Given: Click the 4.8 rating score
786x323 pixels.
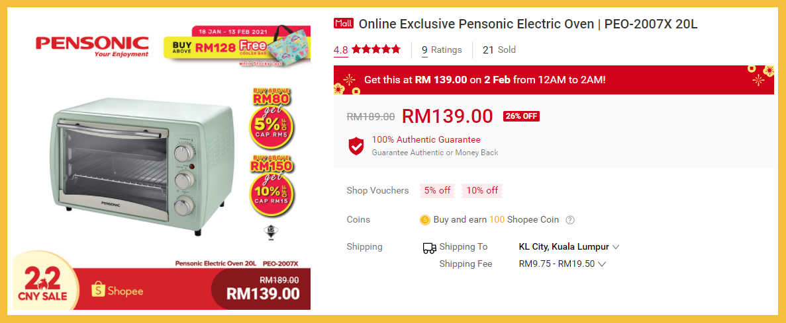Looking at the screenshot, I should pos(340,50).
